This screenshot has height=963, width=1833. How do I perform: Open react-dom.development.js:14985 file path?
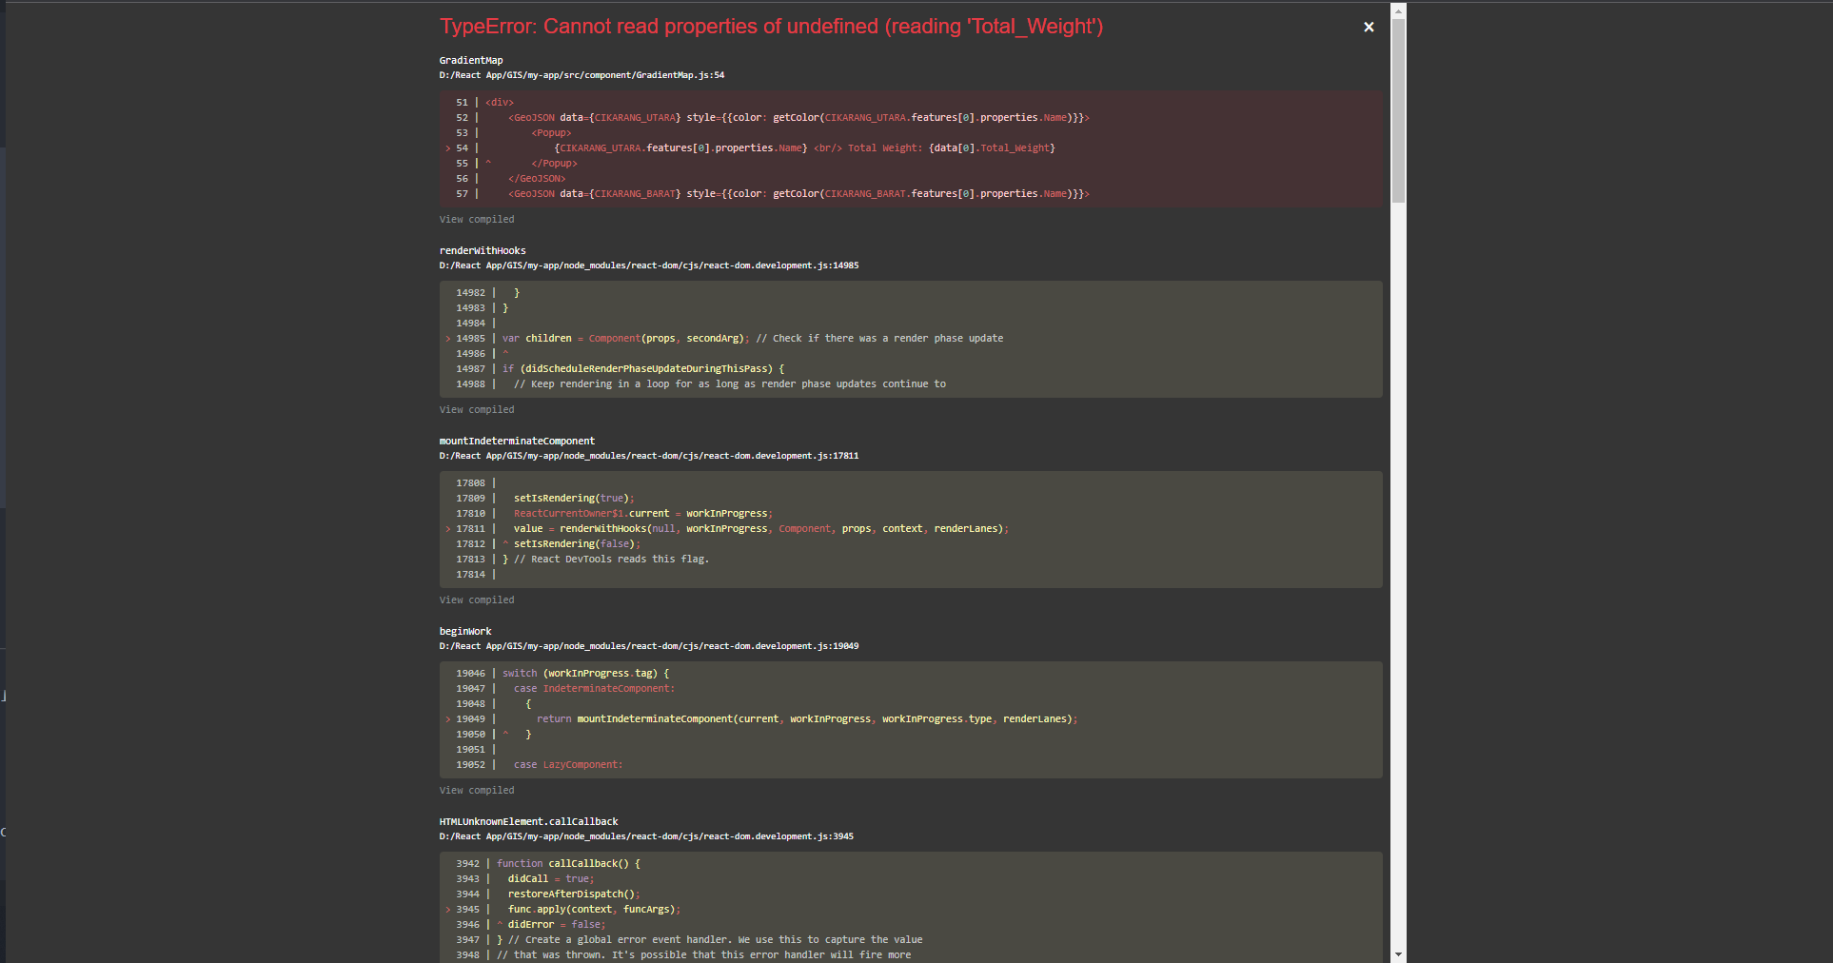[x=649, y=265]
